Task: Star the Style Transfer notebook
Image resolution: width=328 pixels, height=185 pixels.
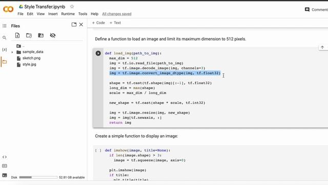Action: tap(72, 7)
